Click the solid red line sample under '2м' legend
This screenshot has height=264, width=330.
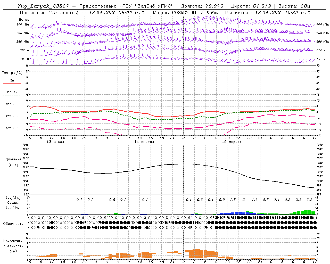point(12,84)
